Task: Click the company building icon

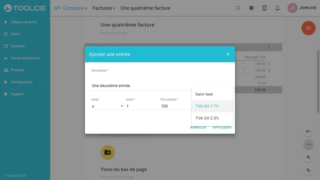Action: click(x=264, y=8)
